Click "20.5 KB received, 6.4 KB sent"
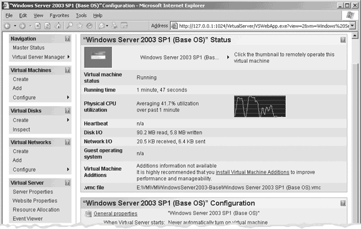 pyautogui.click(x=171, y=142)
